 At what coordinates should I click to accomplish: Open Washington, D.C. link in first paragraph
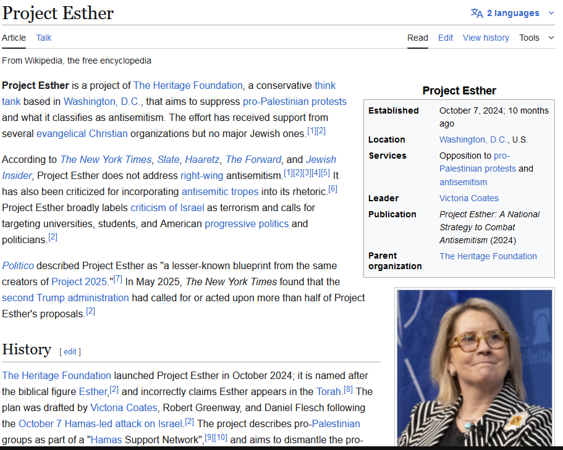(x=101, y=101)
